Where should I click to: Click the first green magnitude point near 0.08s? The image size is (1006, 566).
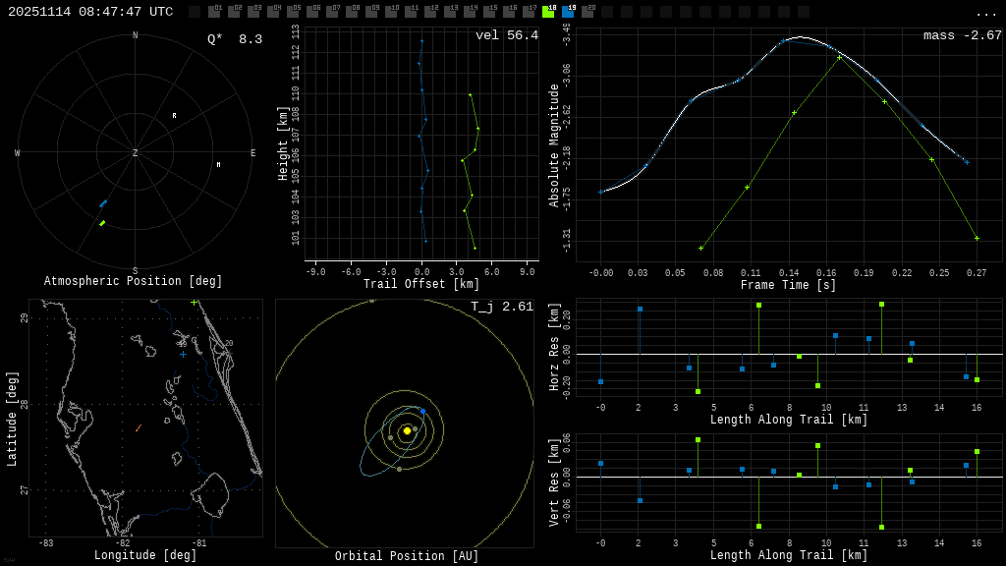click(x=700, y=248)
